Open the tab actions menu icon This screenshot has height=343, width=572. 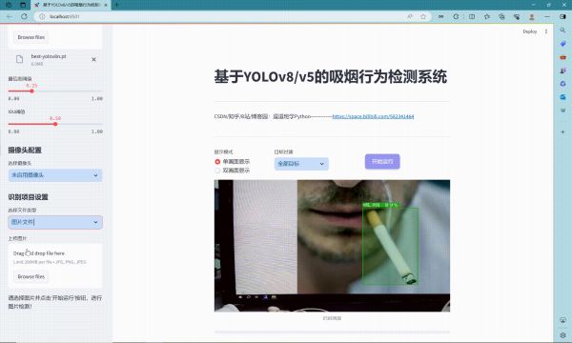[x=23, y=5]
